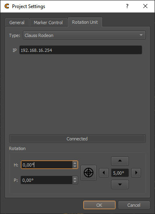Image resolution: width=155 pixels, height=214 pixels.
Task: Rotate up using the up arrow button
Action: 120,161
